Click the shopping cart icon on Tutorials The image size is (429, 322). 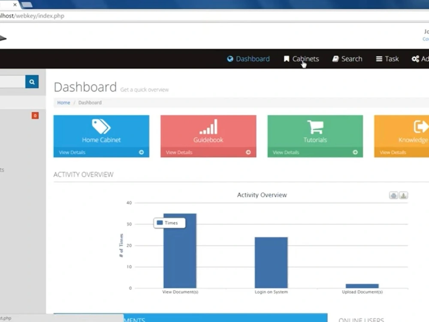coord(315,127)
